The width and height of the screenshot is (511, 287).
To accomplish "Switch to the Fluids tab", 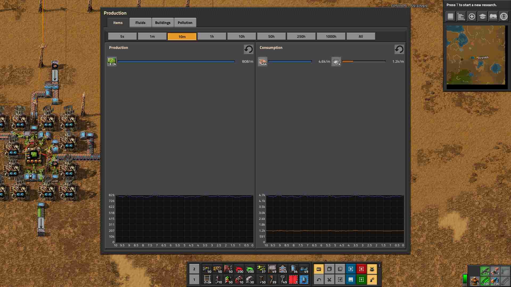I will tap(140, 23).
